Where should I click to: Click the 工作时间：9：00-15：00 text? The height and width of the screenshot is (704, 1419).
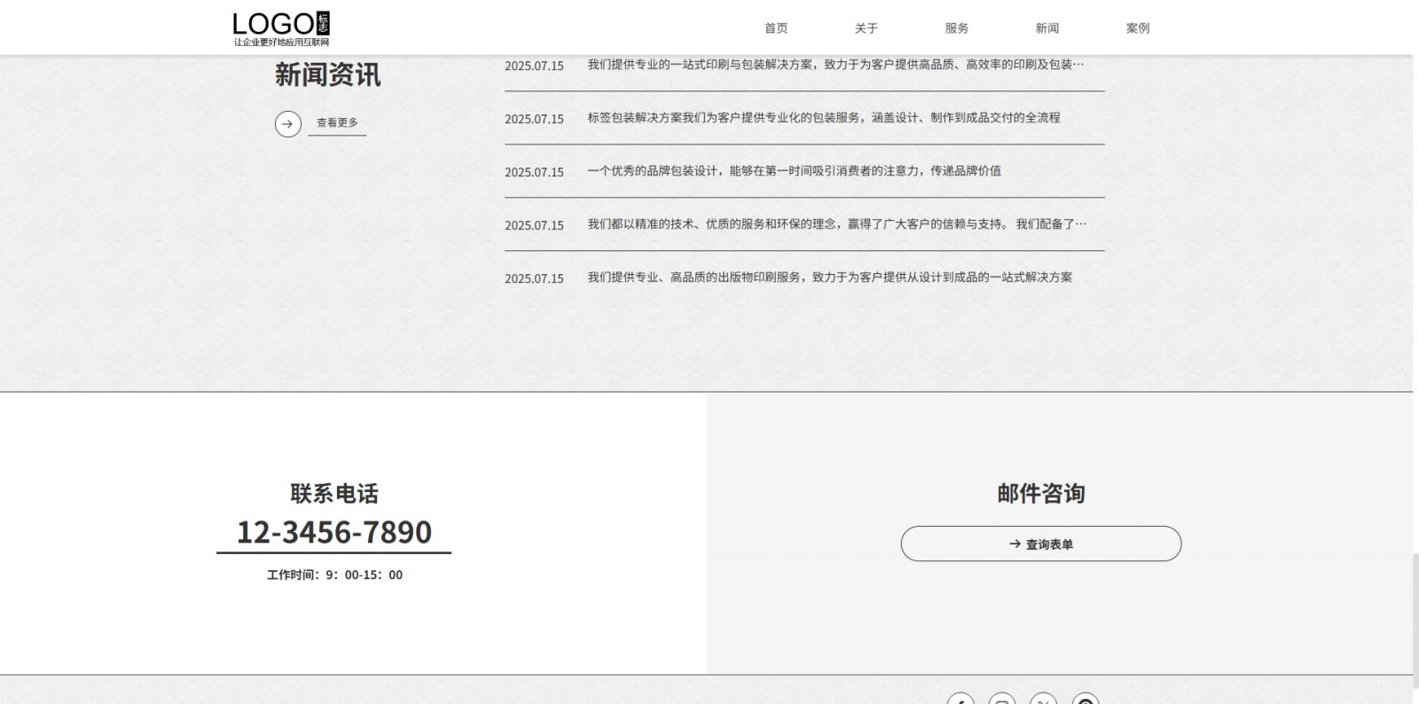tap(334, 575)
